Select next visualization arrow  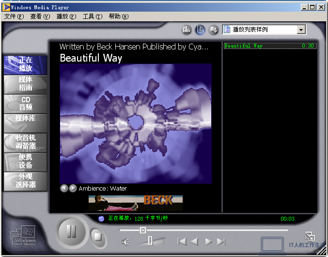(x=73, y=188)
